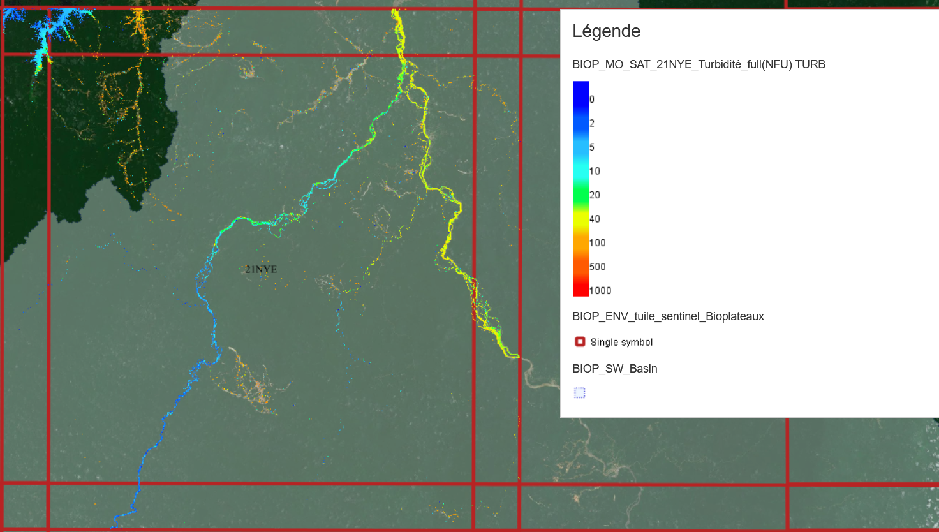The image size is (939, 532).
Task: Click the 5 value label in legend
Action: 592,147
